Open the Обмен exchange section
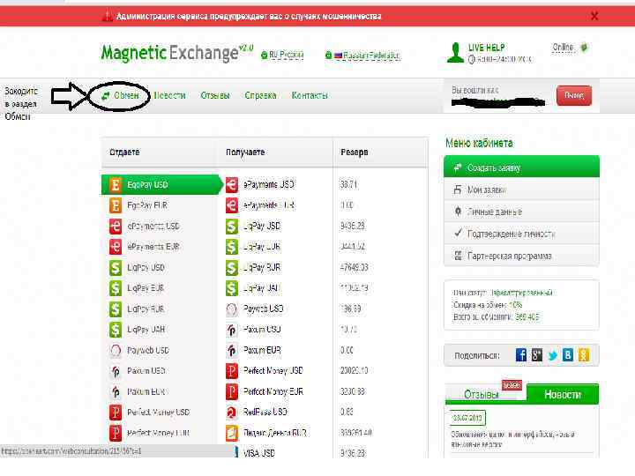This screenshot has height=476, width=635. tap(121, 95)
